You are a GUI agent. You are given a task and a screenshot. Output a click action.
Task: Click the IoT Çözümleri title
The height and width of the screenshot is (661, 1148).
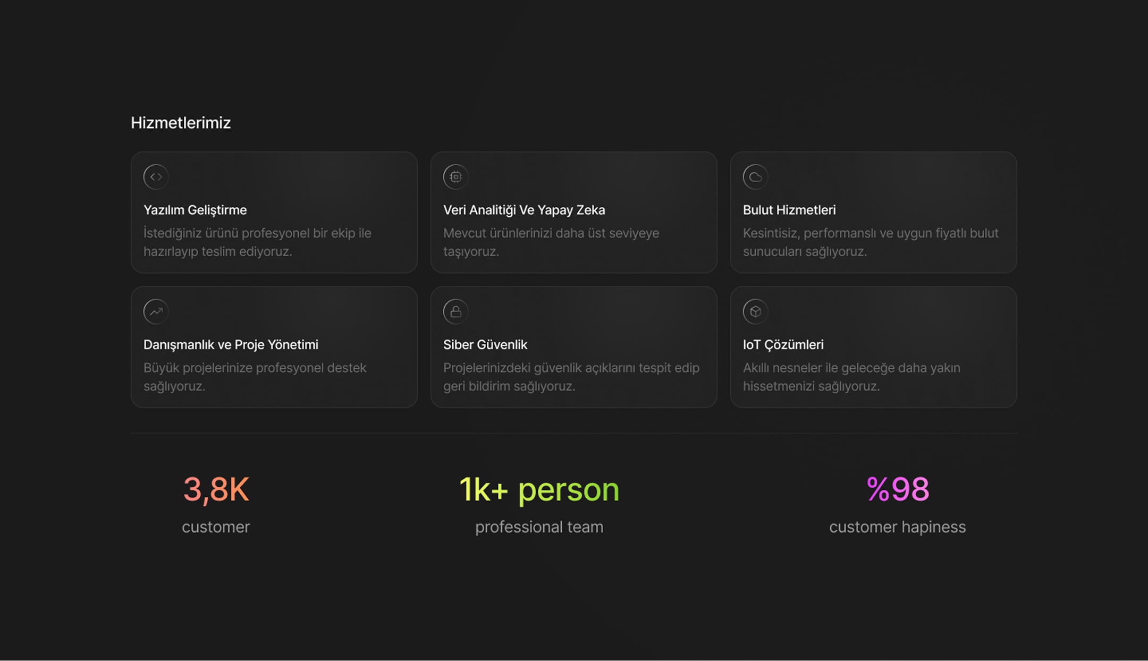point(783,344)
